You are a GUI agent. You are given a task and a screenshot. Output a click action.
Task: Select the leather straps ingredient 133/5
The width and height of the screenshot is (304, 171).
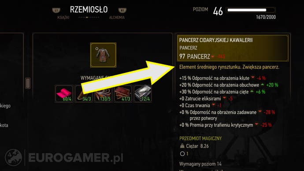click(x=104, y=93)
